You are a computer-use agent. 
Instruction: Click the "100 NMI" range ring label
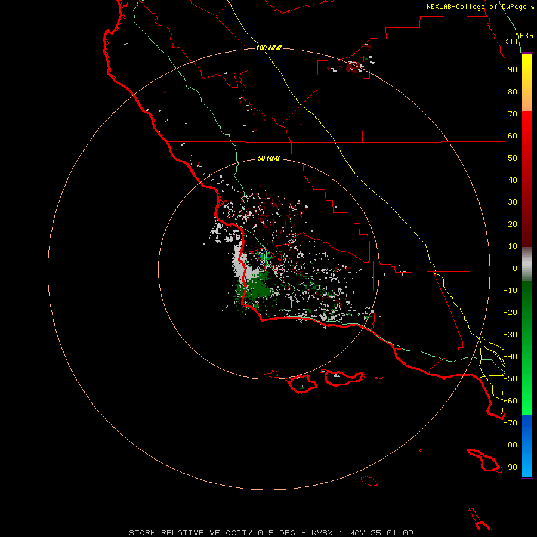[x=268, y=48]
